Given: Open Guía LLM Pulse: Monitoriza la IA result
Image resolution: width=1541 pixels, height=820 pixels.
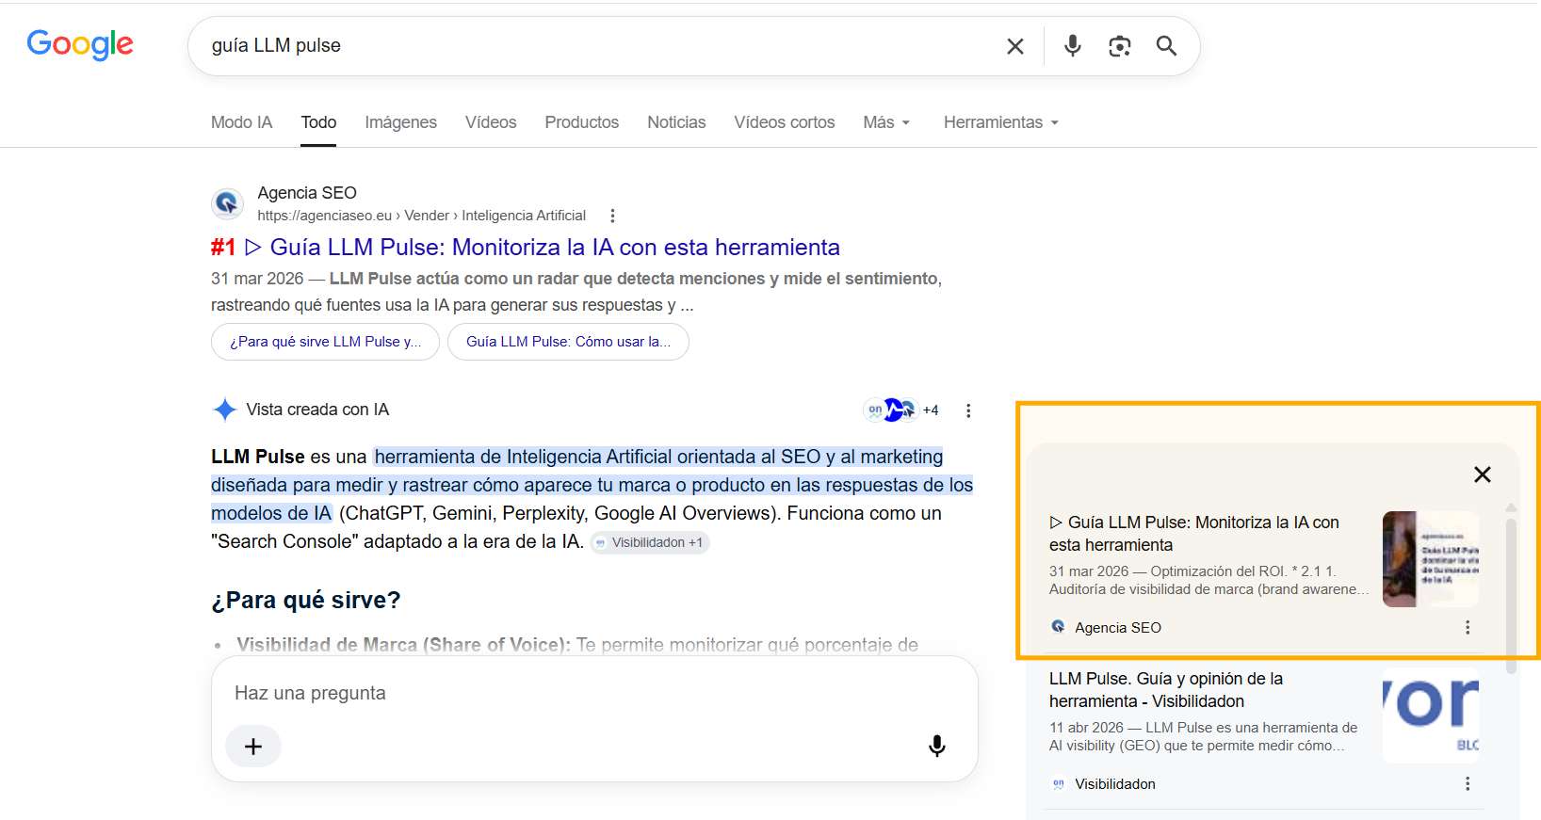Looking at the screenshot, I should click(x=526, y=247).
